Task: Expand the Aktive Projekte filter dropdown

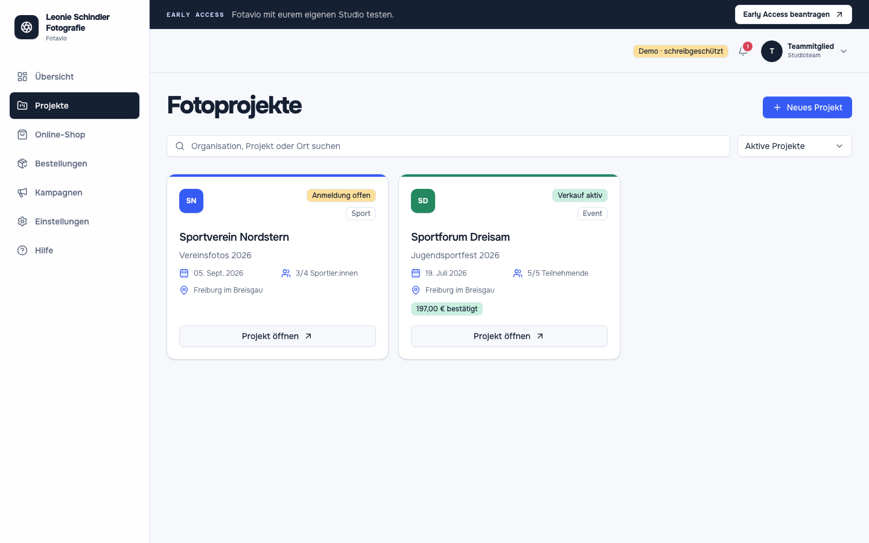Action: click(x=794, y=146)
